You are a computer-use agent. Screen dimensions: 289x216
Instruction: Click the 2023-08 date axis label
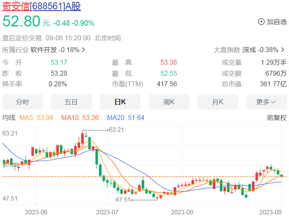coord(182,212)
